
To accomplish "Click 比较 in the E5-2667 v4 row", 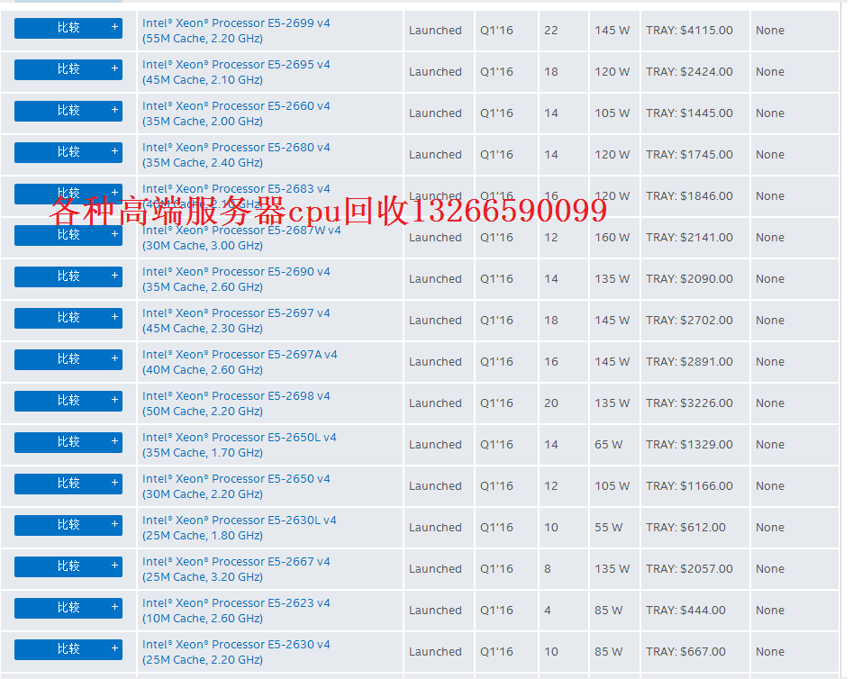I will [68, 566].
